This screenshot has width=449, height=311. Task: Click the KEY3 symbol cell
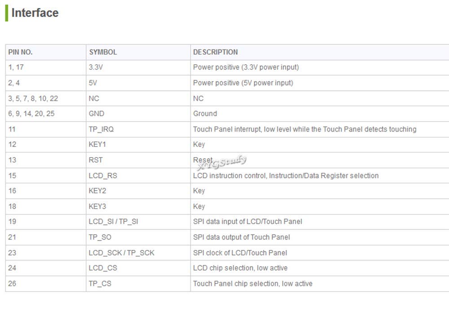[138, 206]
